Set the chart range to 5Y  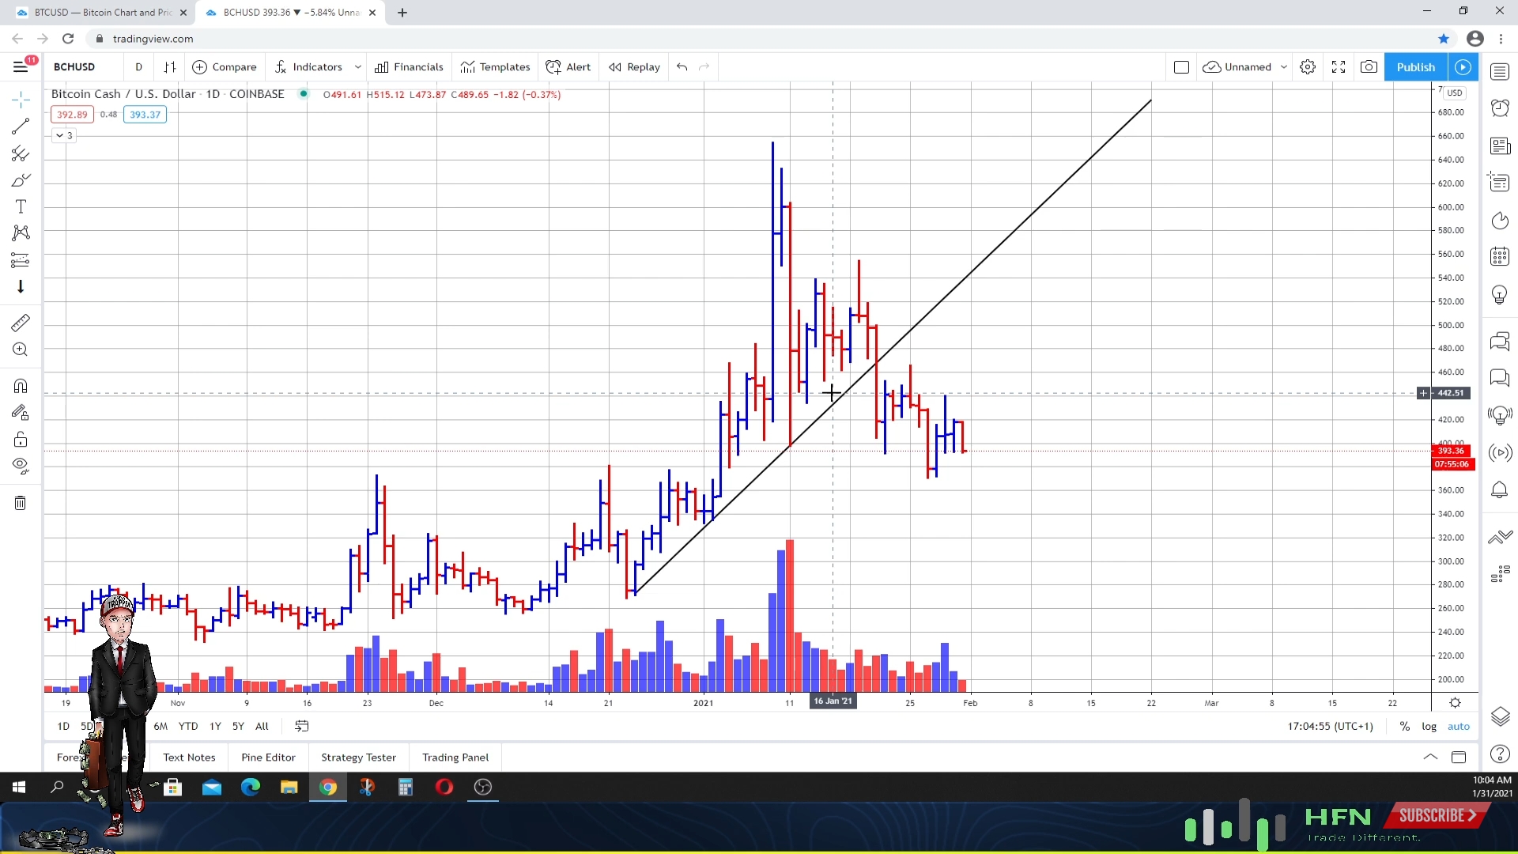point(238,727)
